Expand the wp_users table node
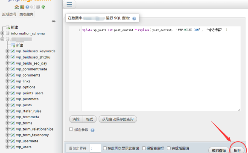Image resolution: width=248 pixels, height=153 pixels. [7, 147]
